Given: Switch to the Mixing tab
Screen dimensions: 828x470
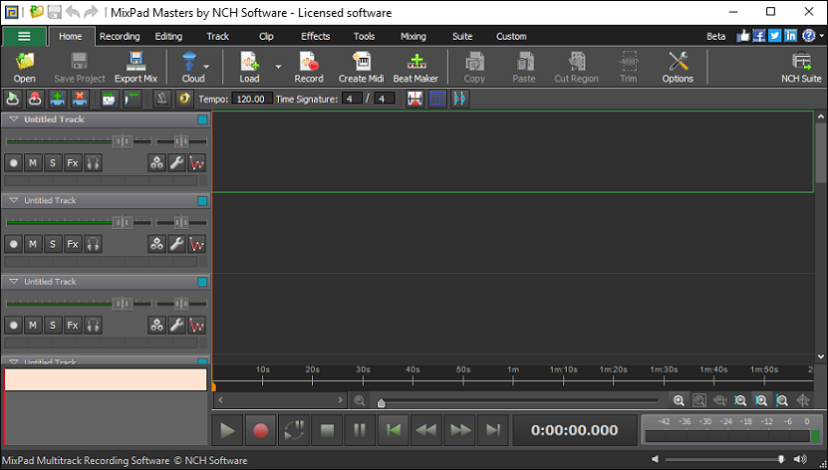Looking at the screenshot, I should (x=413, y=37).
